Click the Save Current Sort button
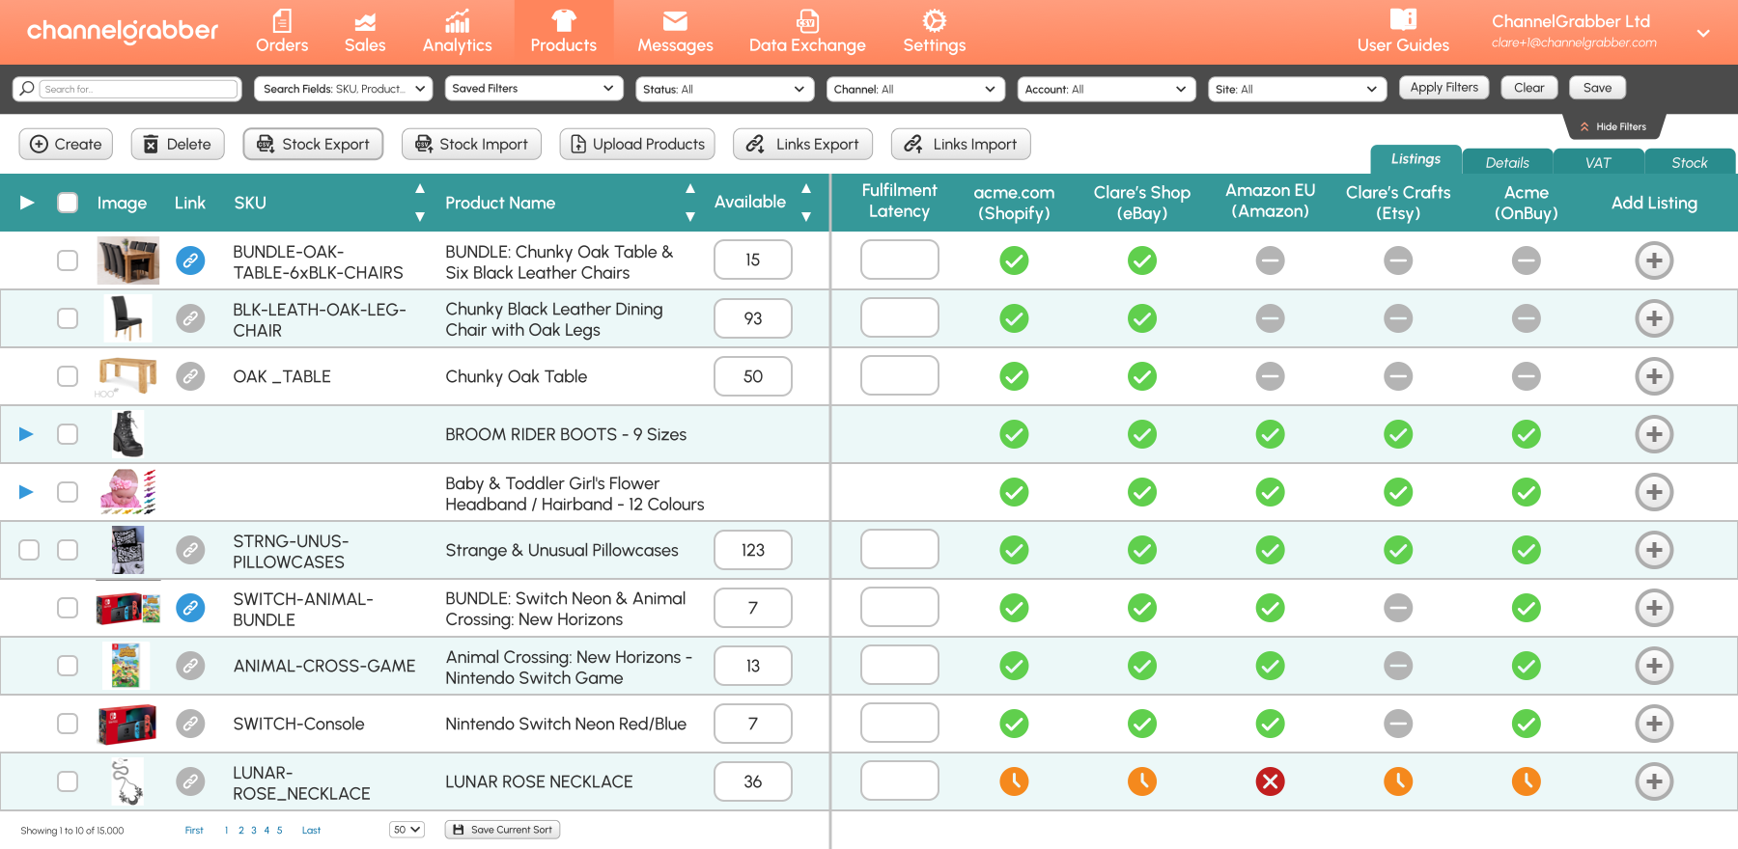The height and width of the screenshot is (849, 1738). [502, 830]
